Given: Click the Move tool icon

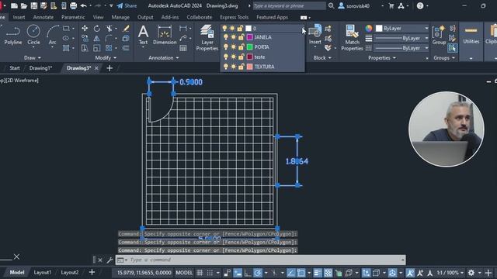Looking at the screenshot, I should click(x=85, y=28).
